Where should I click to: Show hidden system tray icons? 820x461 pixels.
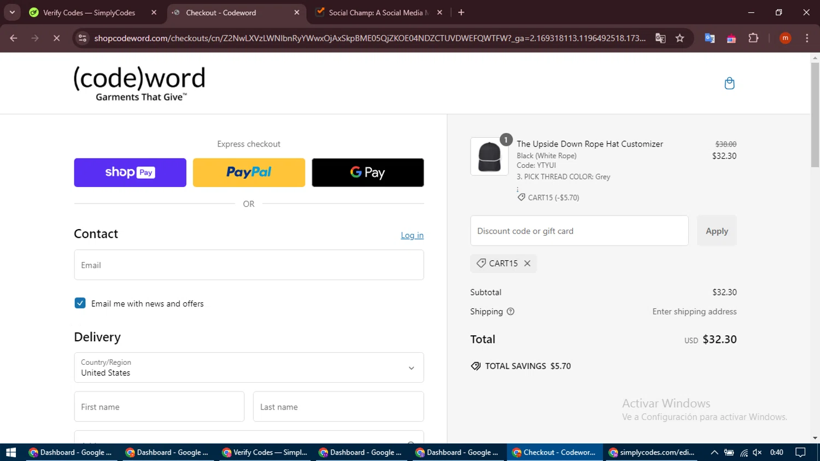click(x=714, y=452)
